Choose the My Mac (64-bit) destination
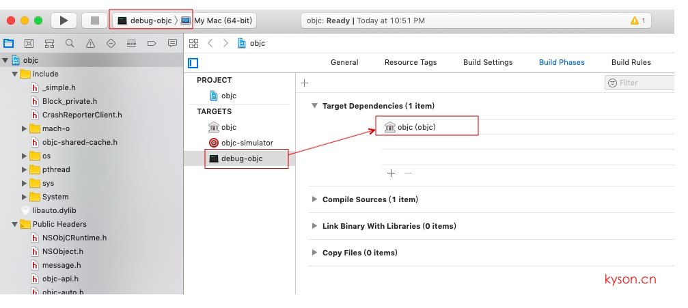The height and width of the screenshot is (308, 688). (217, 20)
